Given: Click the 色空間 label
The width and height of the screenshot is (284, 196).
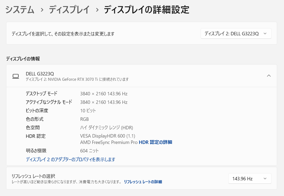Looking at the screenshot, I should click(x=33, y=128).
